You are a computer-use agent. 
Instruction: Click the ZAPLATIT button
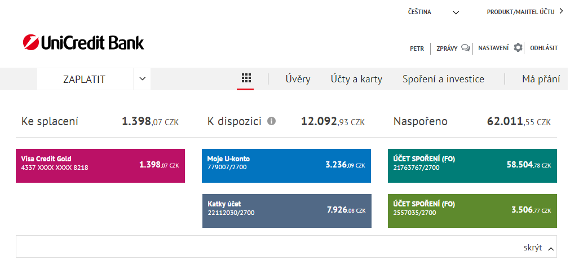[x=85, y=79]
